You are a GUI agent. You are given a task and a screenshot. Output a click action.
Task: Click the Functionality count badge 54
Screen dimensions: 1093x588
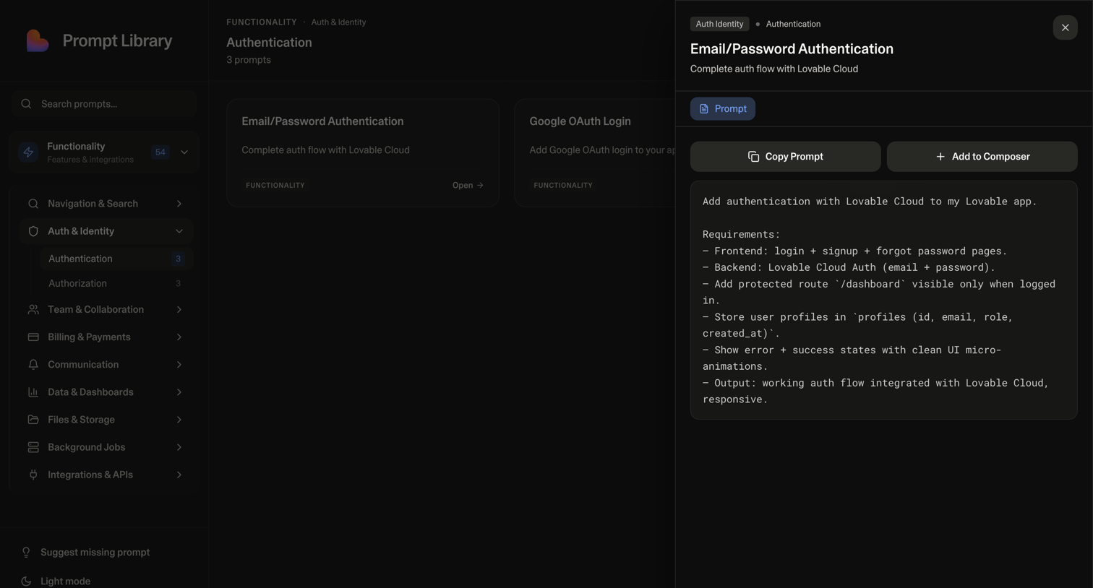click(160, 152)
